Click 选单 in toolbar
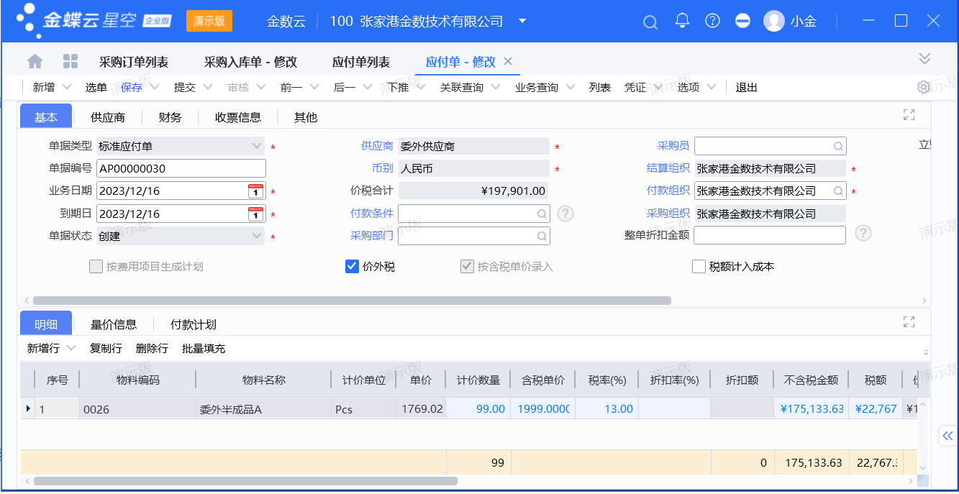Viewport: 959px width, 494px height. pos(96,87)
